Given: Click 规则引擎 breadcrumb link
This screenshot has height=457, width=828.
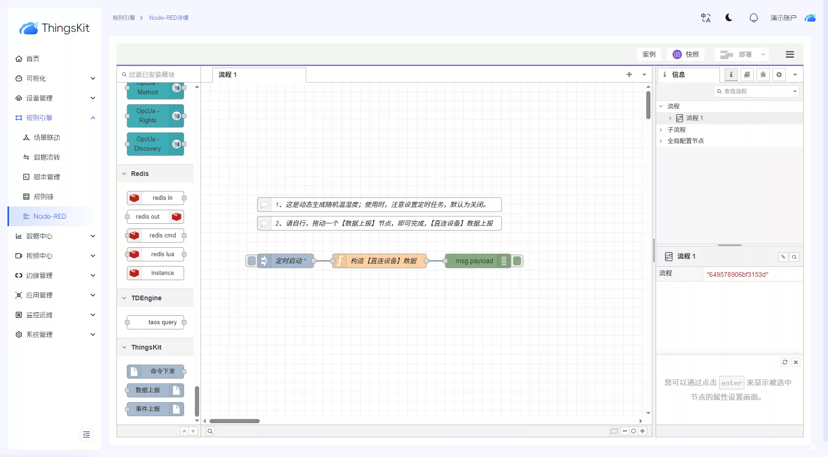Looking at the screenshot, I should point(124,18).
